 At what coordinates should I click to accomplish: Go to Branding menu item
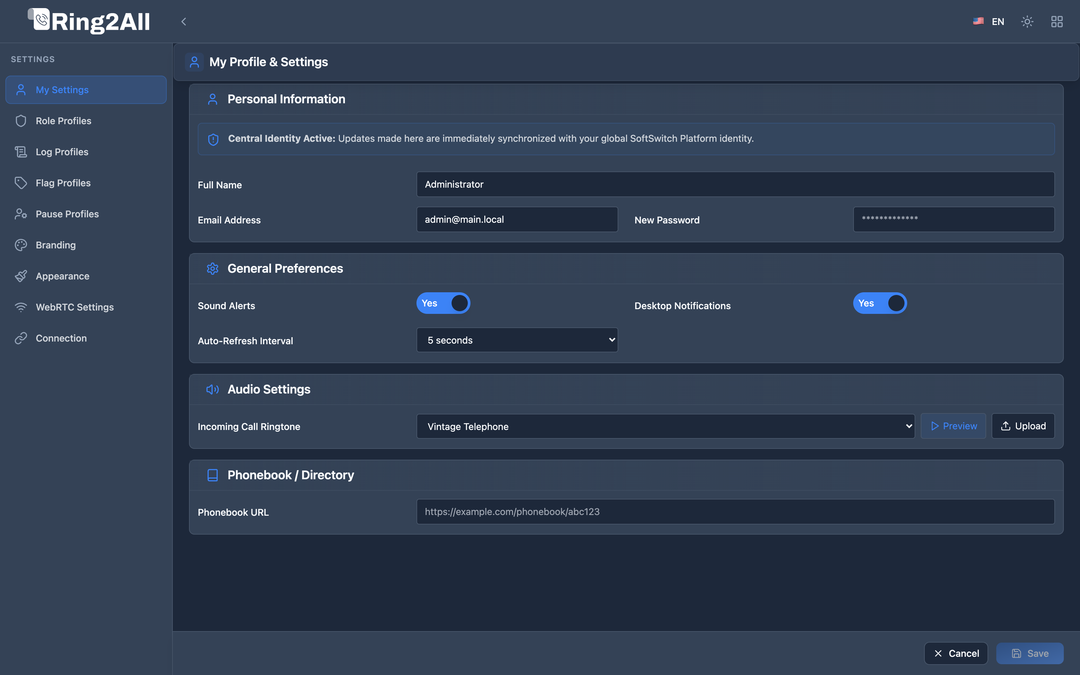[86, 245]
